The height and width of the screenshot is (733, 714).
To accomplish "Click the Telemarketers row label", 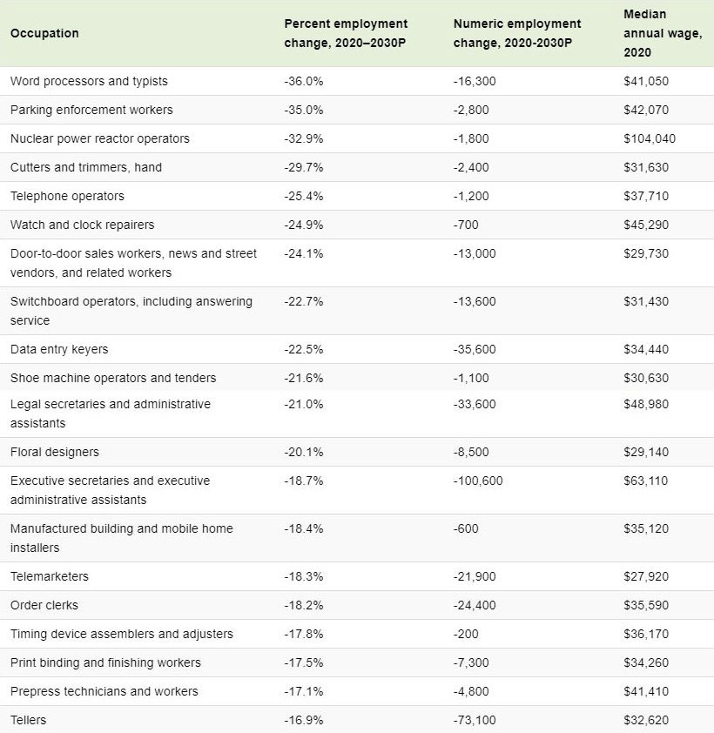I will click(50, 576).
